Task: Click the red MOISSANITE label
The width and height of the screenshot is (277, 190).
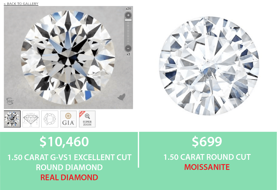Action: pos(207,167)
